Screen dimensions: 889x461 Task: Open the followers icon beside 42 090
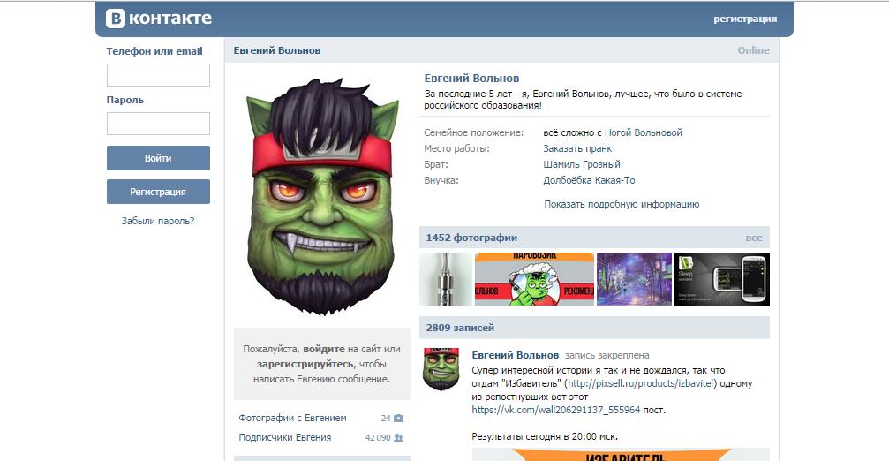click(398, 438)
